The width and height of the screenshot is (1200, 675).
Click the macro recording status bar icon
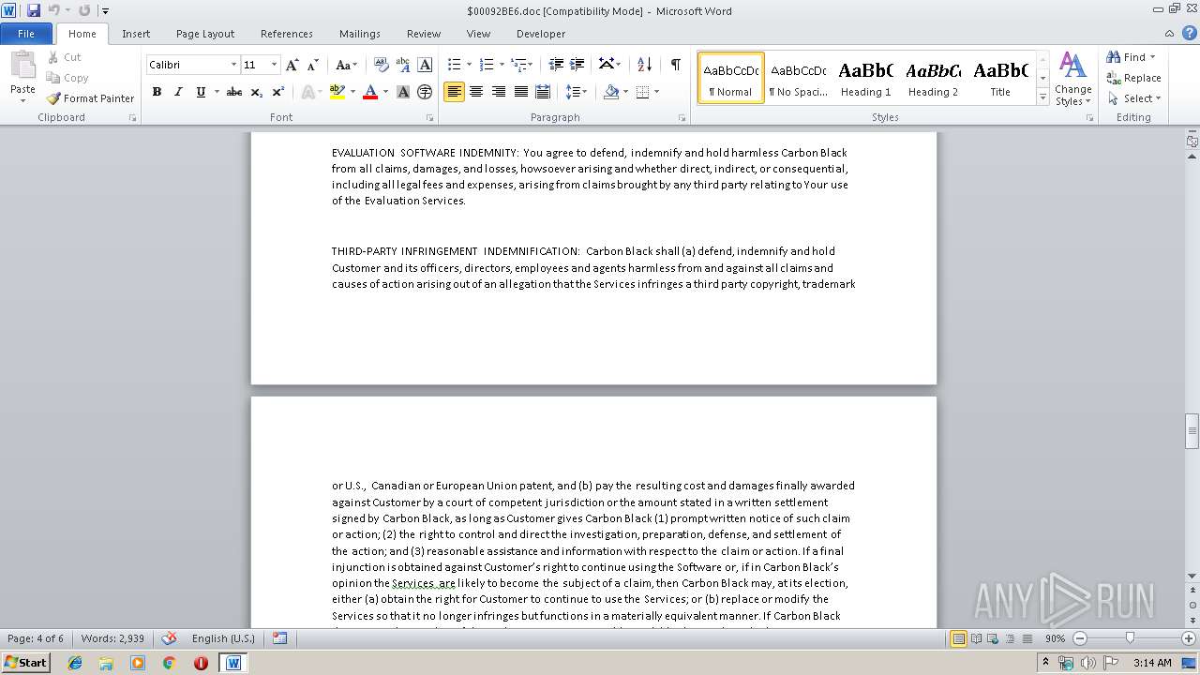(279, 638)
